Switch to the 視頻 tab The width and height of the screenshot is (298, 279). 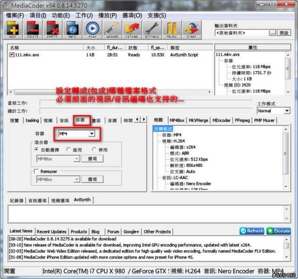pyautogui.click(x=48, y=121)
